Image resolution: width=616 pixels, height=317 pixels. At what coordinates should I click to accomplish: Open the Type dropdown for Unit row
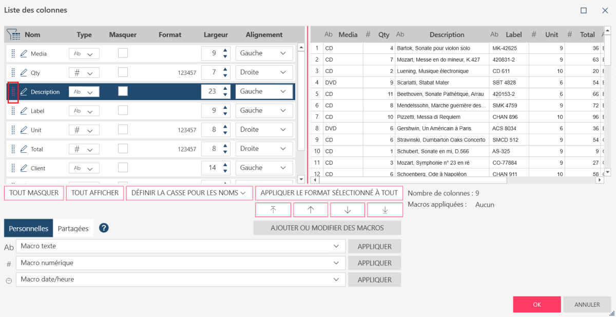click(84, 130)
